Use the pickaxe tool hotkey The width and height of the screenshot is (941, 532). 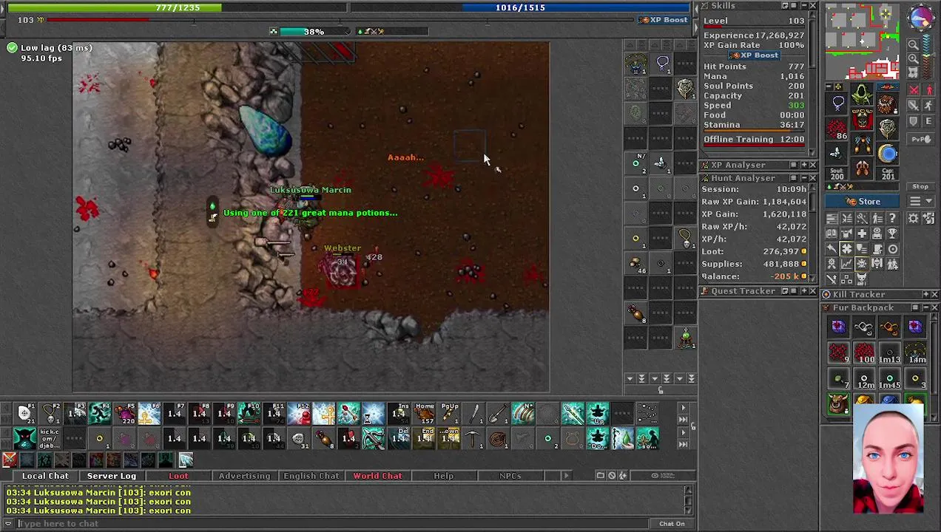tap(473, 438)
